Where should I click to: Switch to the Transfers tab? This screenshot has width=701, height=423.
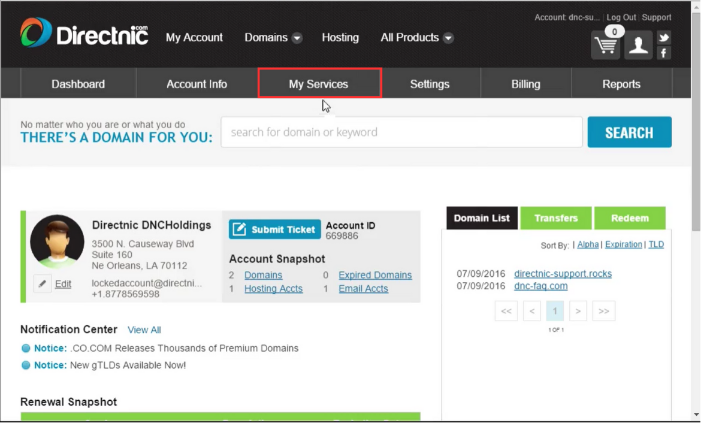[x=556, y=217]
